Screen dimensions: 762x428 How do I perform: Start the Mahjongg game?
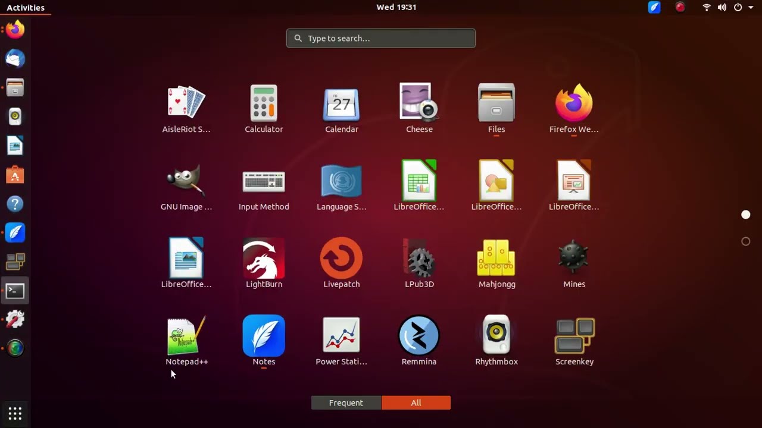pyautogui.click(x=496, y=263)
